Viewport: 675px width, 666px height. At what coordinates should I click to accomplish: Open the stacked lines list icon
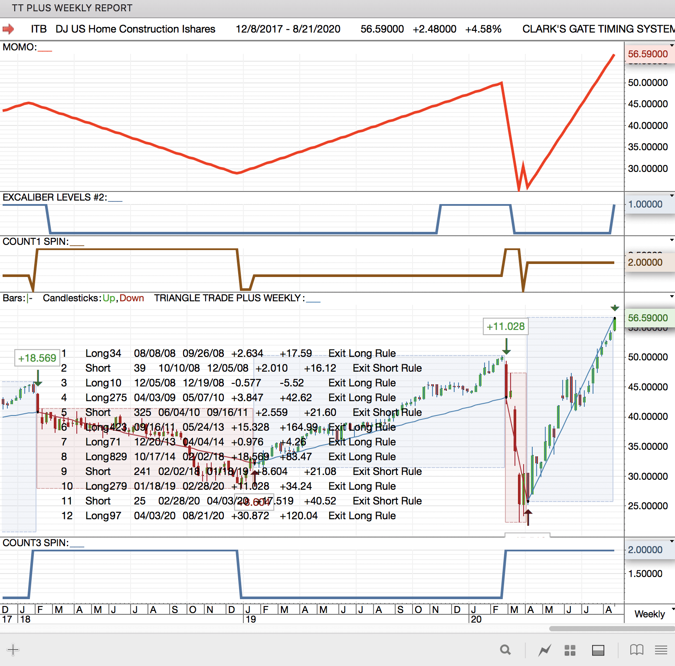point(661,650)
